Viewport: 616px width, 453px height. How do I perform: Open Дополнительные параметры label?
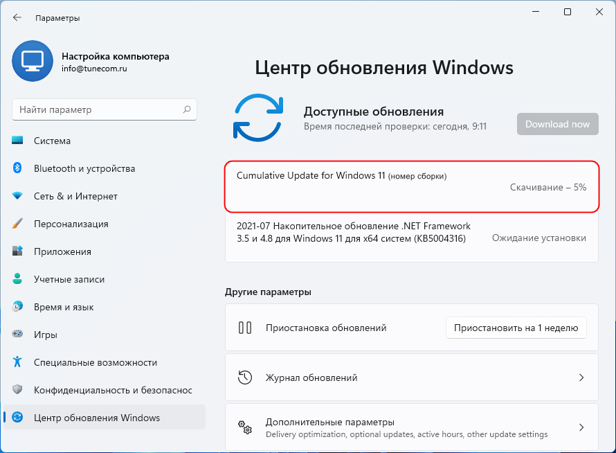(x=329, y=422)
